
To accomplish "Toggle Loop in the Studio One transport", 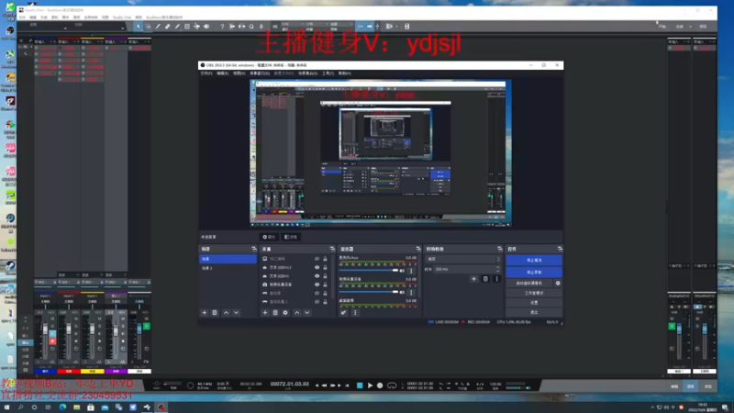I will (392, 385).
